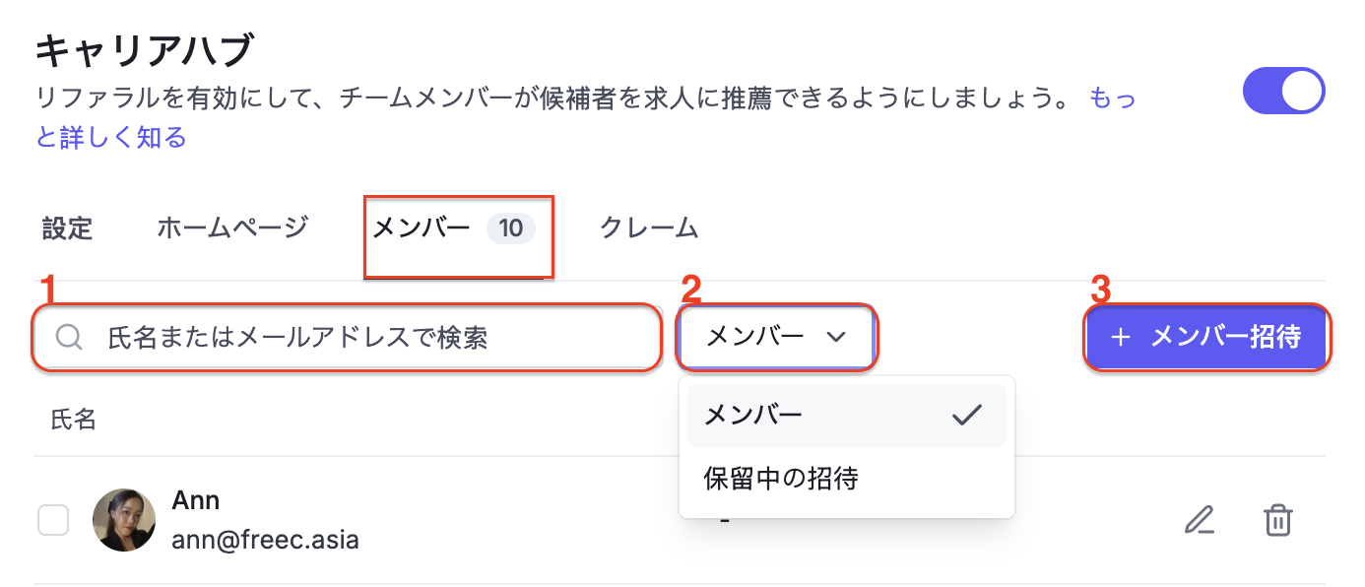Select 保留中の招待 from the dropdown list
This screenshot has width=1365, height=587.
click(x=781, y=479)
